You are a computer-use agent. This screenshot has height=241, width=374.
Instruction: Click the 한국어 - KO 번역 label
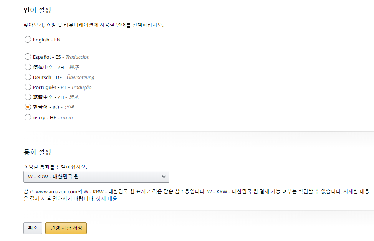coord(53,107)
